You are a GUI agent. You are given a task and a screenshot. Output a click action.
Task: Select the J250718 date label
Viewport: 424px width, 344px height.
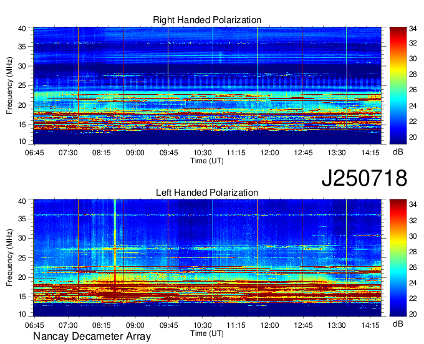[x=364, y=178]
